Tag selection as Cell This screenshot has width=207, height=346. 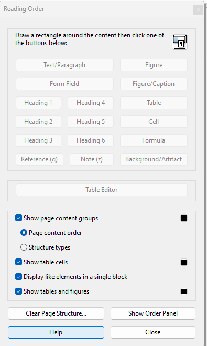click(154, 122)
